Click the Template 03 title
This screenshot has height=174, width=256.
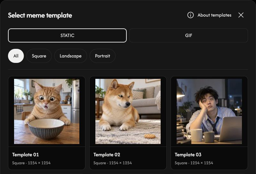188,155
